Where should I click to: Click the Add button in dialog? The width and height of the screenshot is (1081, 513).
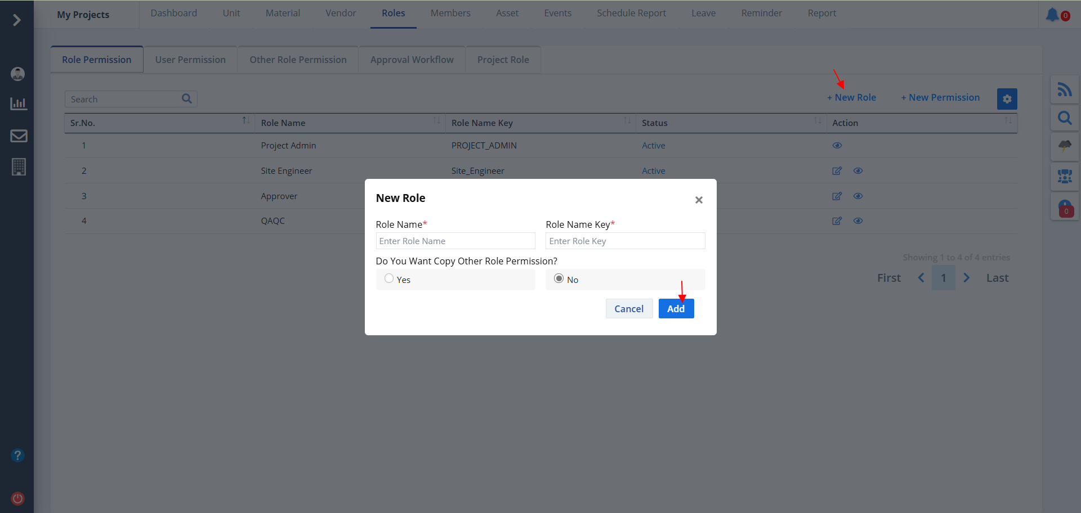point(676,309)
